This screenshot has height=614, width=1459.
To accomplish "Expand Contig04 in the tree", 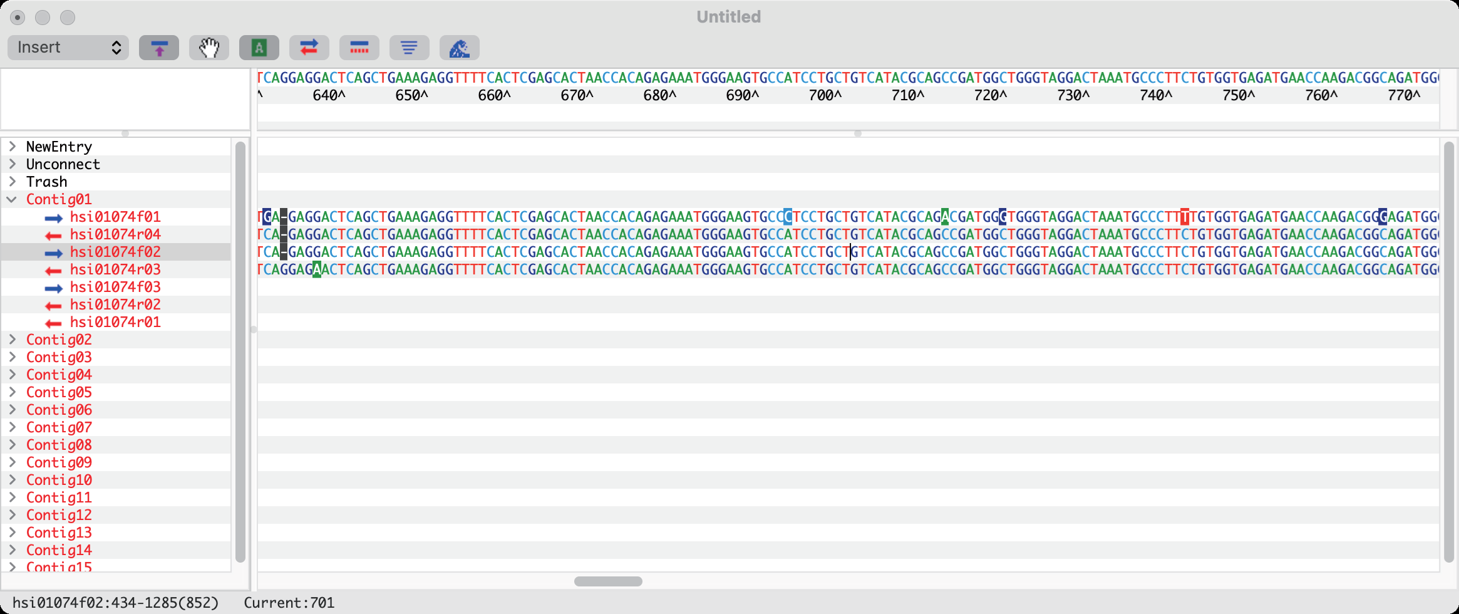I will (x=12, y=375).
